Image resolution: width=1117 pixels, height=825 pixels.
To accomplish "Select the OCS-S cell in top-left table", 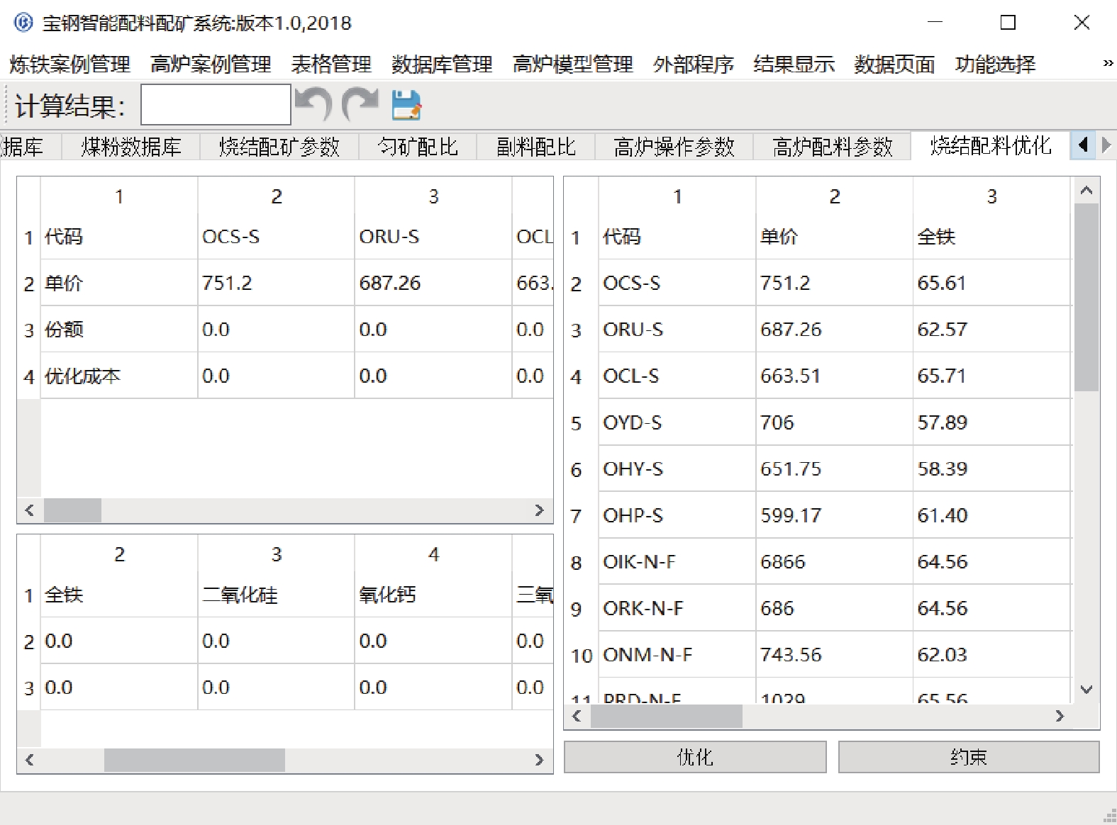I will tap(276, 236).
